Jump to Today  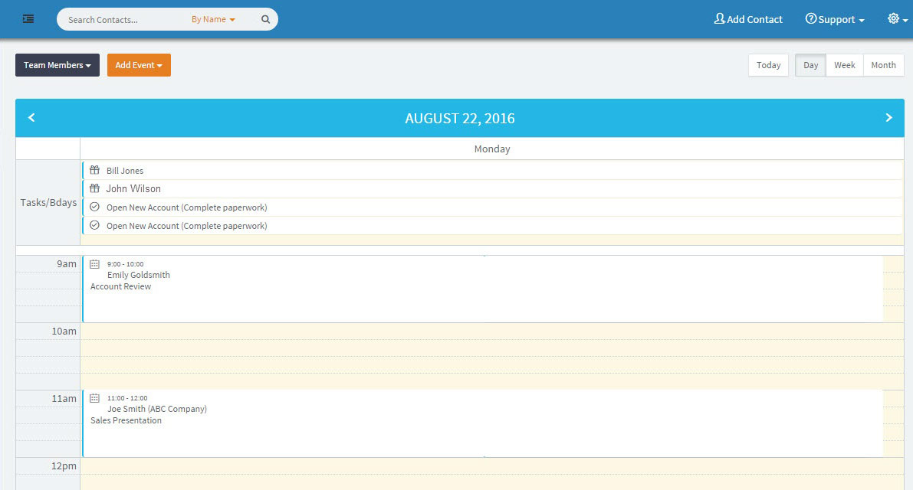click(x=768, y=65)
